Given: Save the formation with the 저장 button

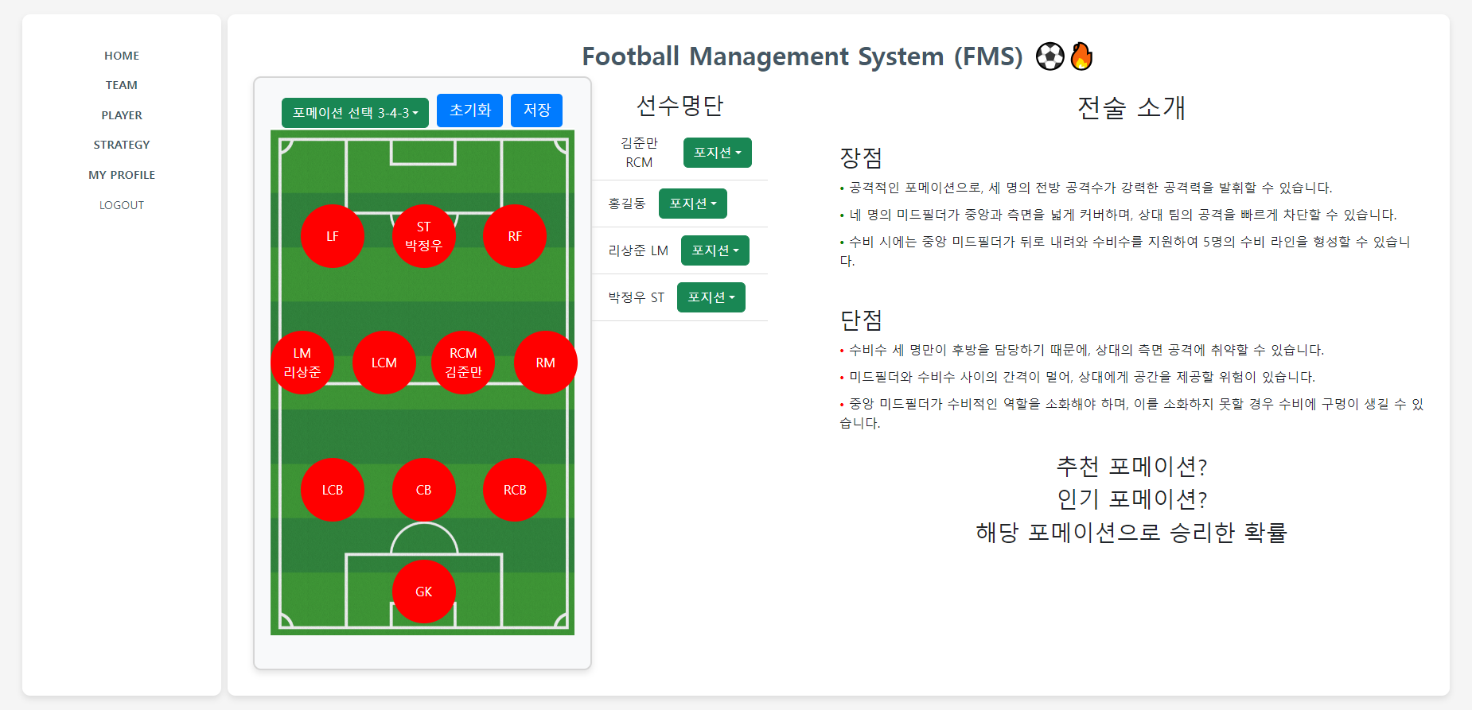Looking at the screenshot, I should pyautogui.click(x=536, y=110).
